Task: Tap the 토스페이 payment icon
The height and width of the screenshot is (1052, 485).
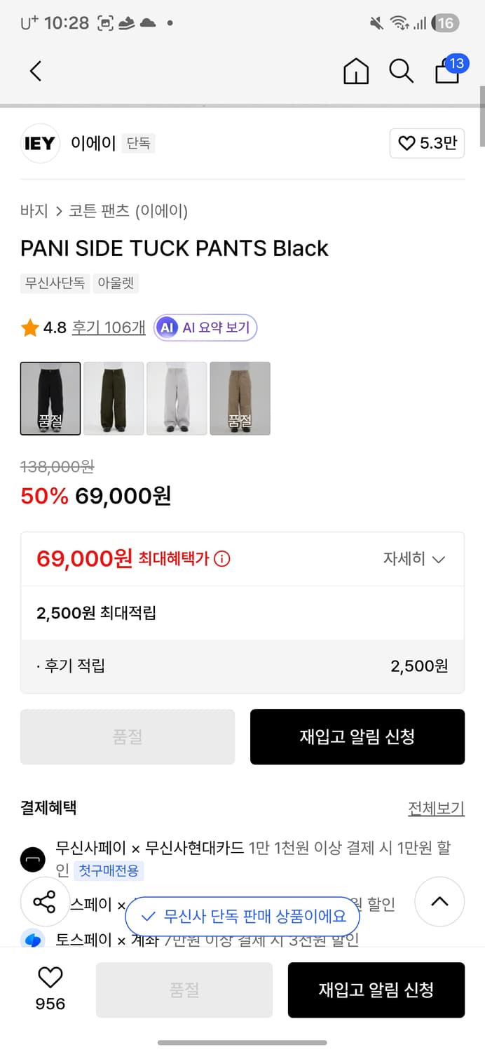Action: [x=33, y=940]
